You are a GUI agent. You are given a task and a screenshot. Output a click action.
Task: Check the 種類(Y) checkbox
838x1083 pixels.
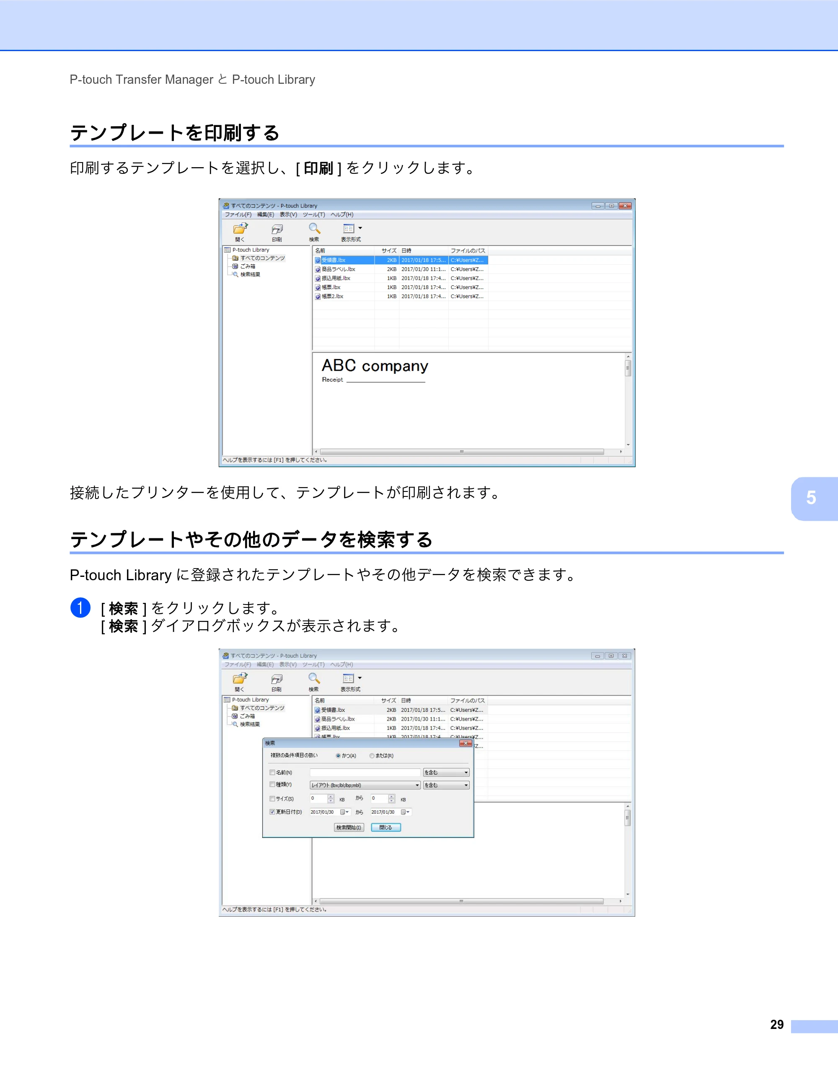tap(272, 784)
